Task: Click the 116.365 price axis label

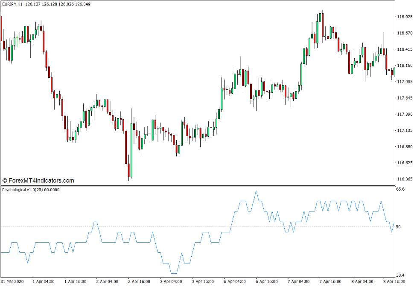Action: (404, 179)
